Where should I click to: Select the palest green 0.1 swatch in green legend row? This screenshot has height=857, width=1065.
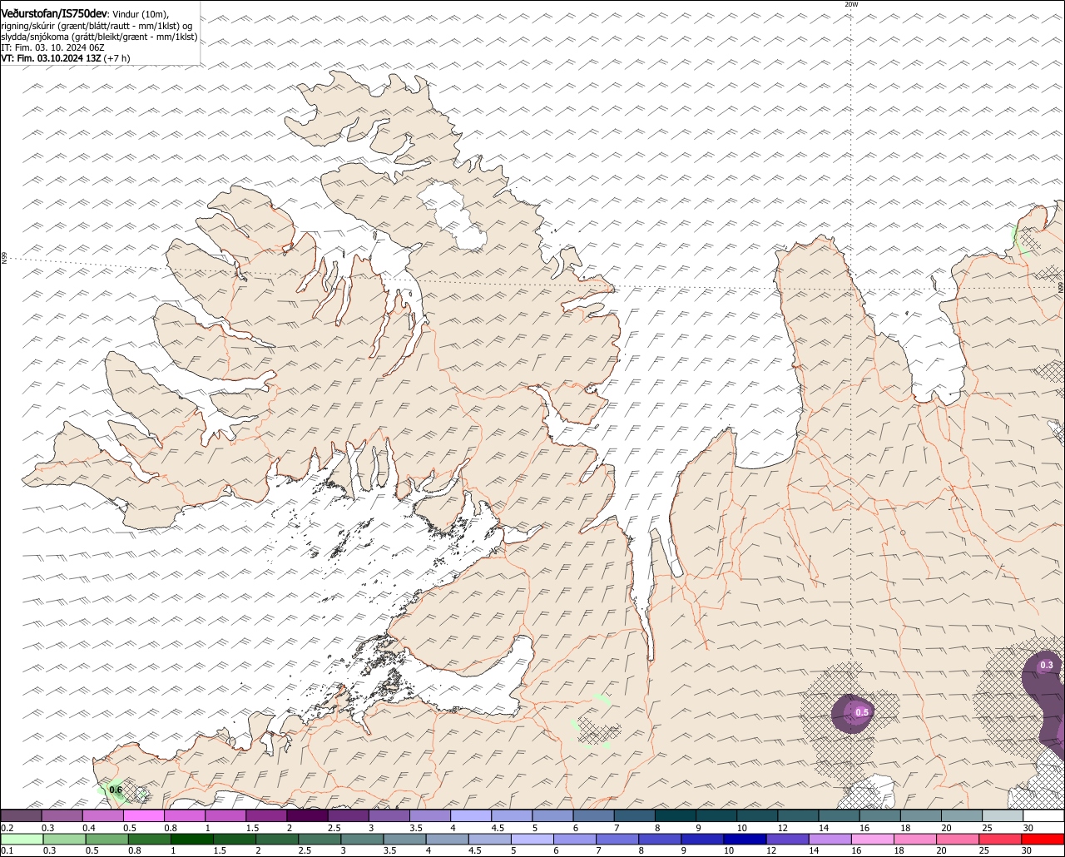click(21, 839)
